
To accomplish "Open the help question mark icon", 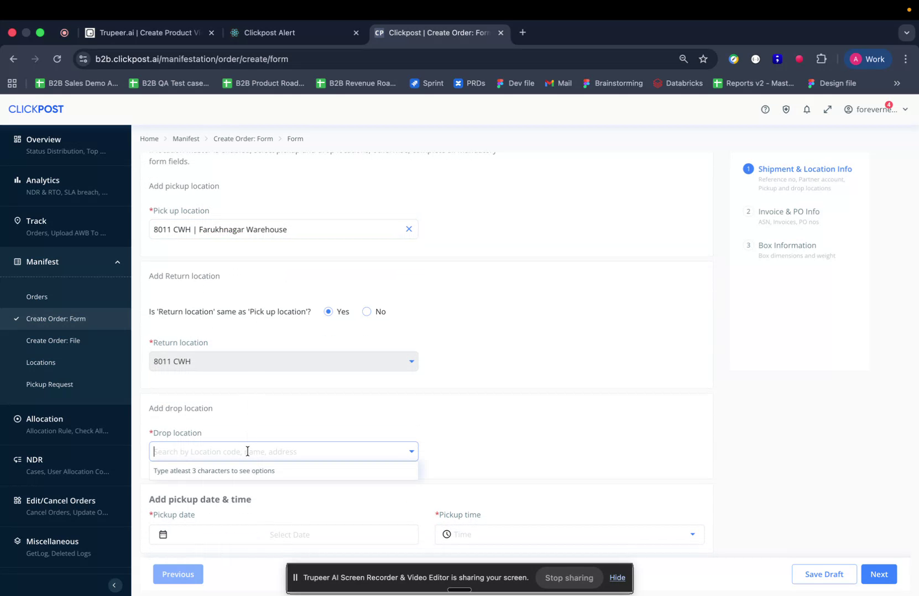I will pos(765,109).
